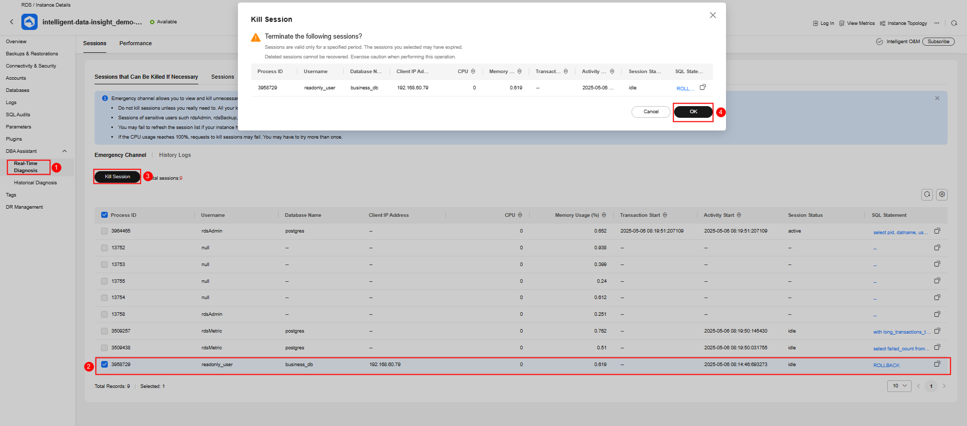Open the ROLLBACK SQL statement link
This screenshot has height=426, width=967.
(x=886, y=365)
